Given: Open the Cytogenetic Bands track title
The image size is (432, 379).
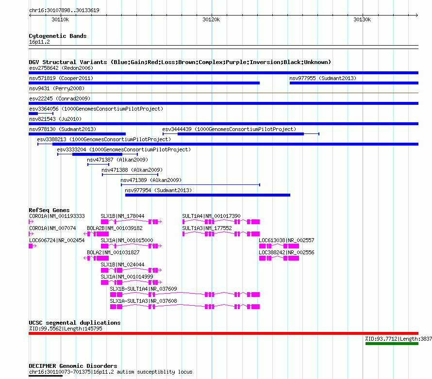Looking at the screenshot, I should (58, 36).
